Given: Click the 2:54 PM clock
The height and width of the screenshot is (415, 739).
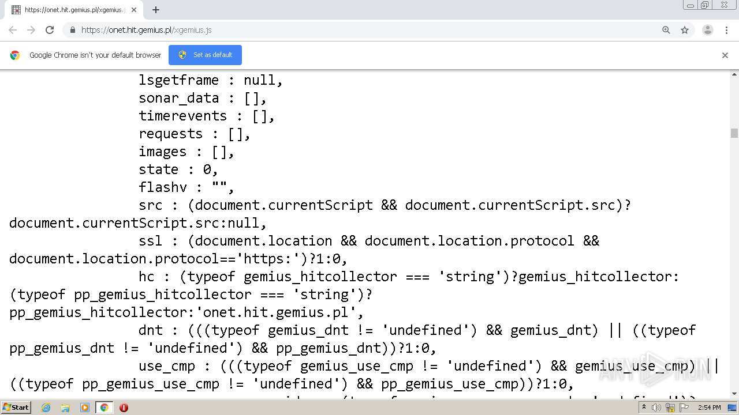Looking at the screenshot, I should tap(709, 408).
